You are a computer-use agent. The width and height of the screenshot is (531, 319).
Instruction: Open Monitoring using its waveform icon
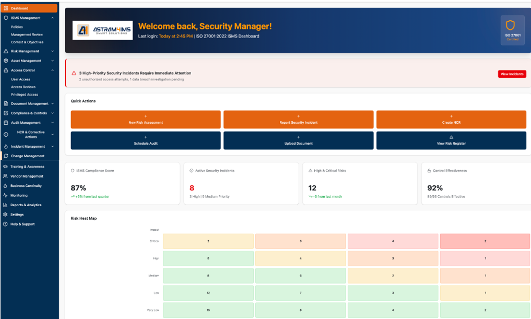coord(5,195)
